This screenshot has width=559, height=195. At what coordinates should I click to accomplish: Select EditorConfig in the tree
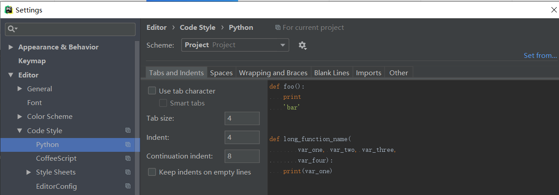56,187
